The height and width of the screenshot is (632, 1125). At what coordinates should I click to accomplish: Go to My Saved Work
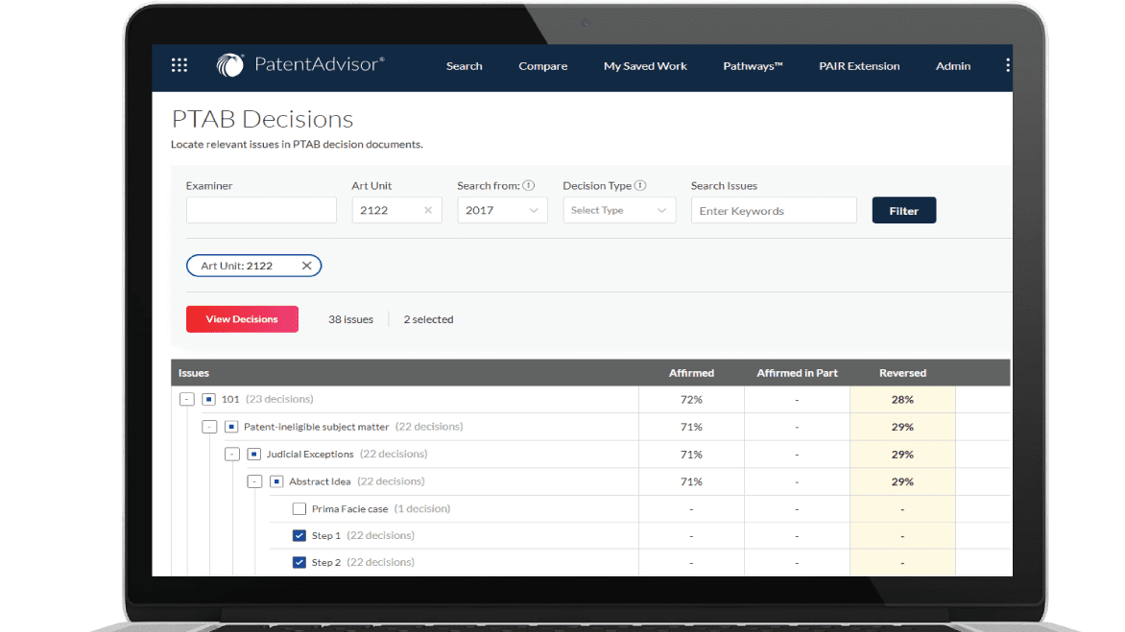645,66
